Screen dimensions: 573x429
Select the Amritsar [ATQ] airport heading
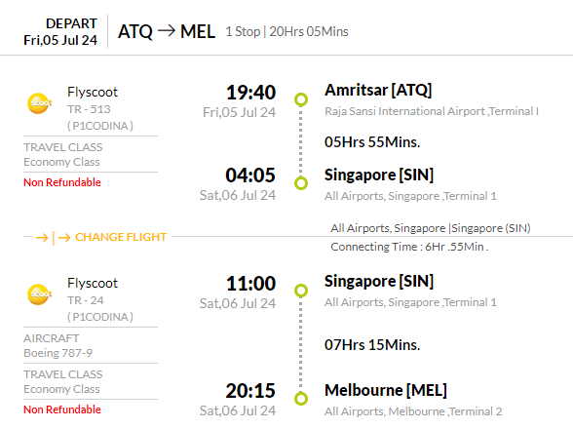click(x=378, y=90)
